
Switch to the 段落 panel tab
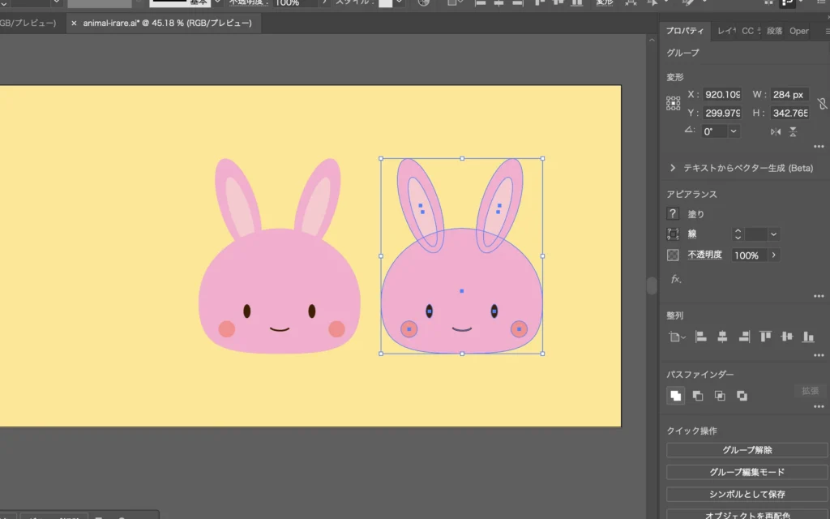click(x=774, y=31)
